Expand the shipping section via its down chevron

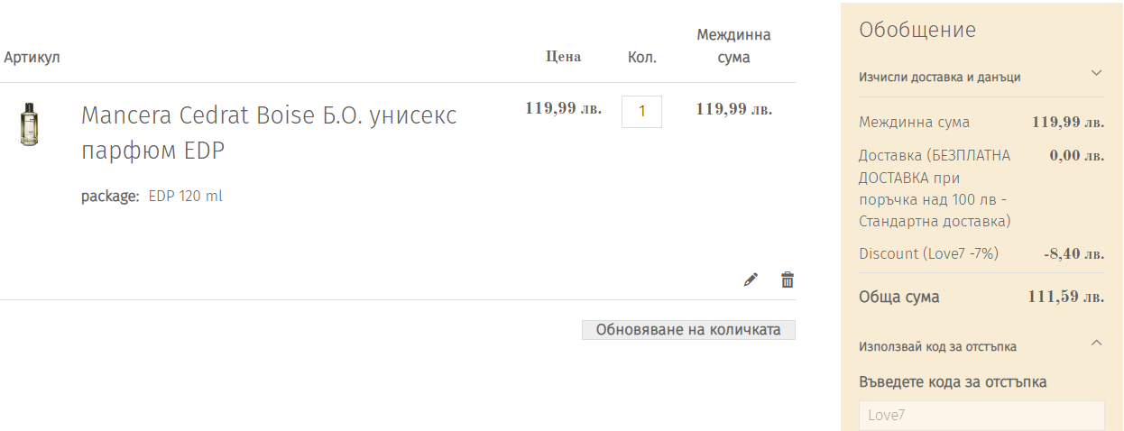pos(1096,73)
